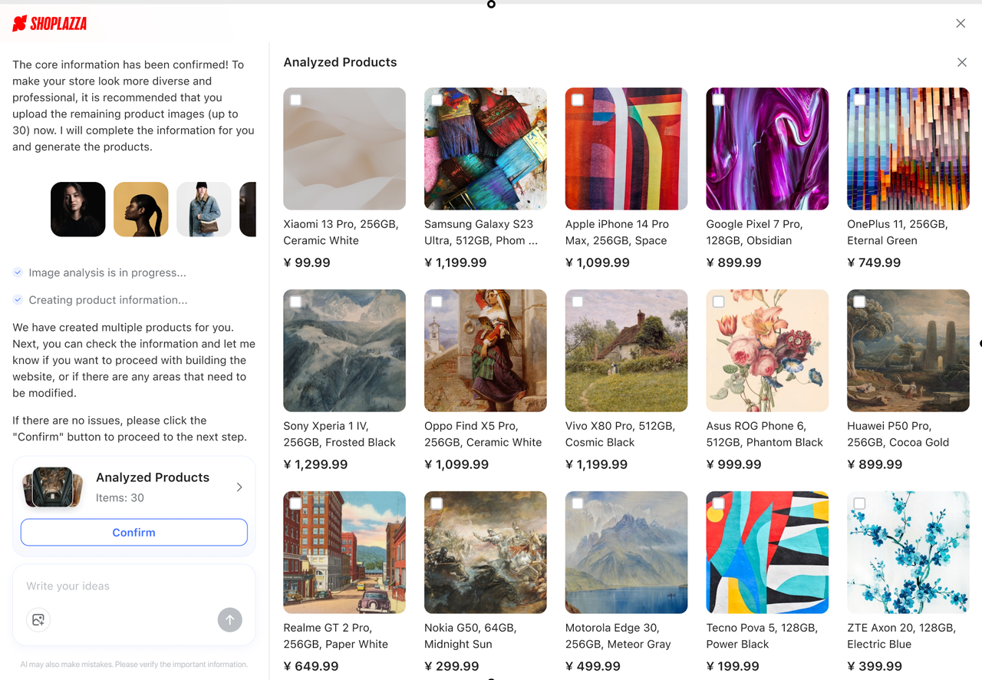Select the Huawei P50 Pro checkbox
Viewport: 982px width, 680px height.
859,302
